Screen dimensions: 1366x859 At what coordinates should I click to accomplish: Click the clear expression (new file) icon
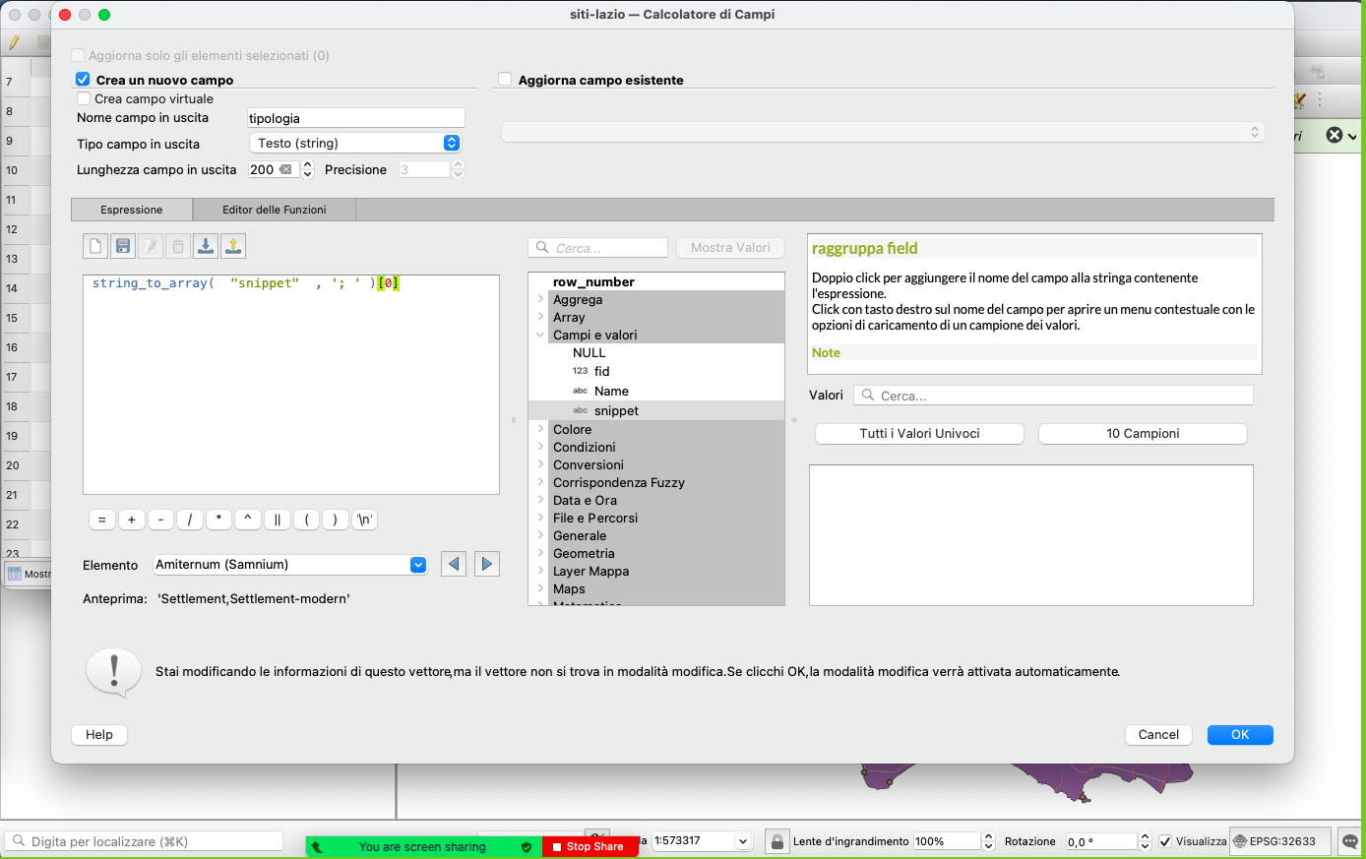point(95,246)
